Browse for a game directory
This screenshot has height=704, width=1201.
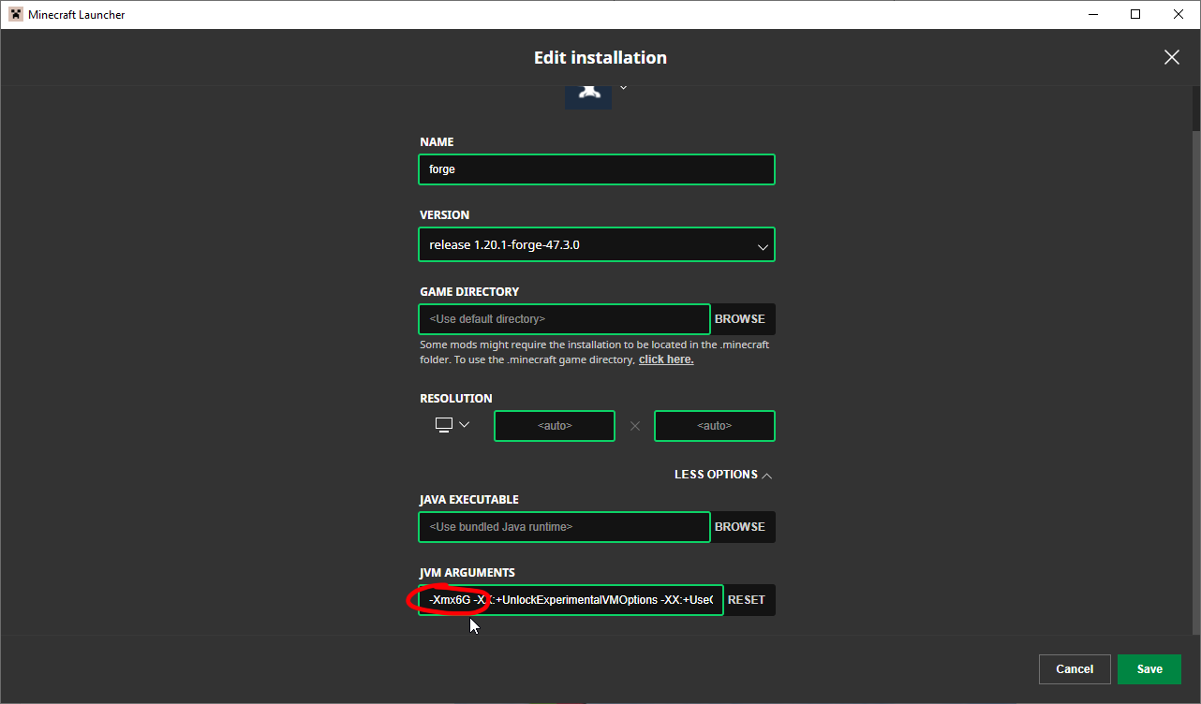740,319
